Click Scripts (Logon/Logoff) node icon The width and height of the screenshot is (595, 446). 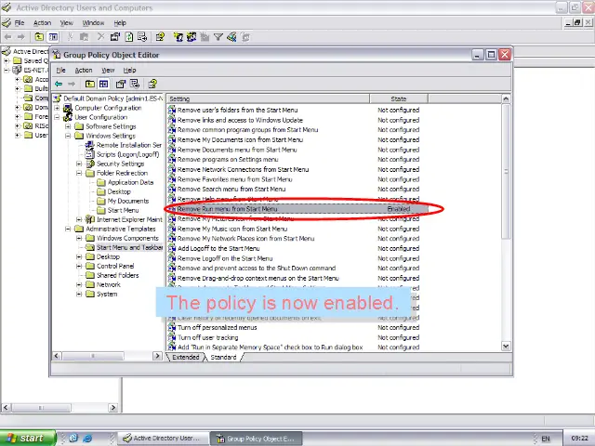tap(90, 154)
